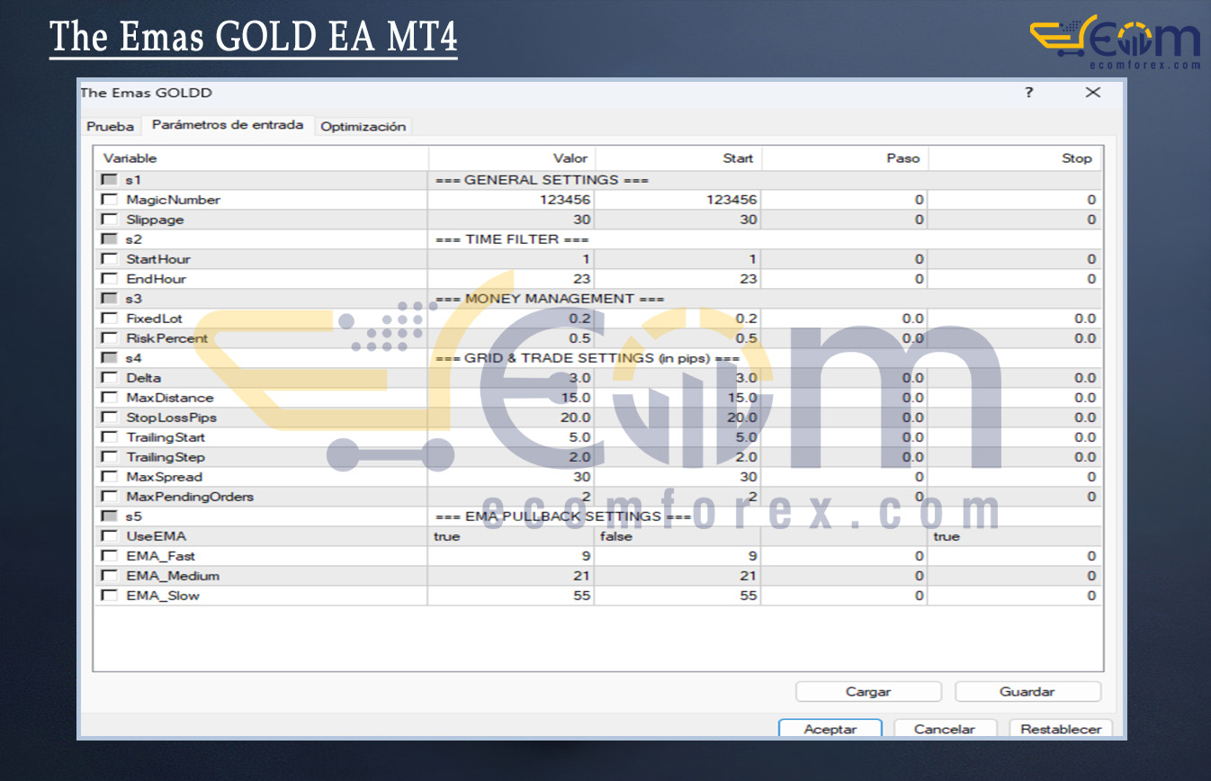Open the Optimización tab
1211x781 pixels.
pos(363,127)
